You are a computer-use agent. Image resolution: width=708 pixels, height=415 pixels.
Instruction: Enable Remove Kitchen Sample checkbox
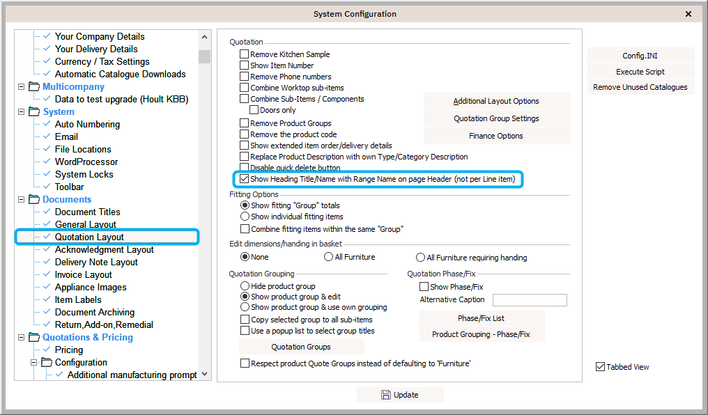[x=245, y=54]
